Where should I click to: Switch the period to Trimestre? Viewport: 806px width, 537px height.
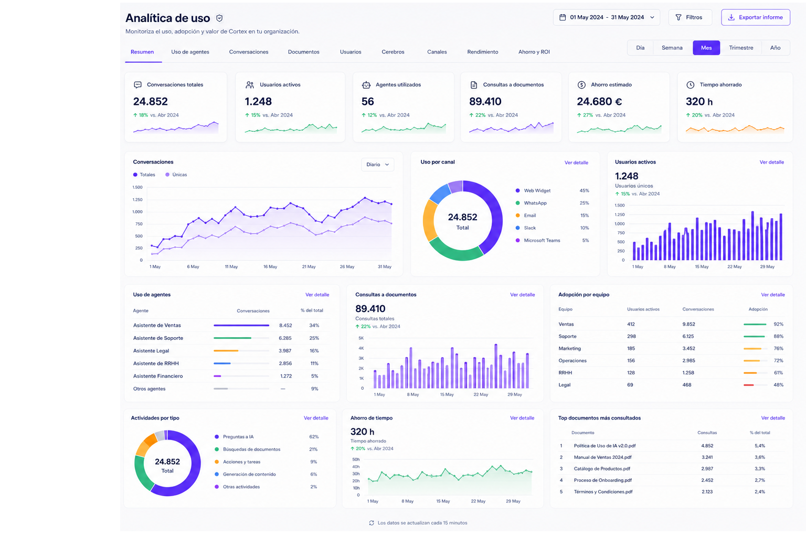coord(741,48)
